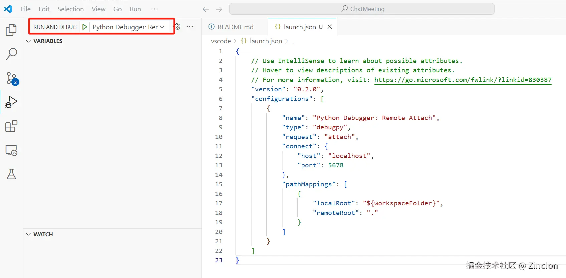This screenshot has width=566, height=278.
Task: Open the Search view in activity bar
Action: tap(11, 54)
